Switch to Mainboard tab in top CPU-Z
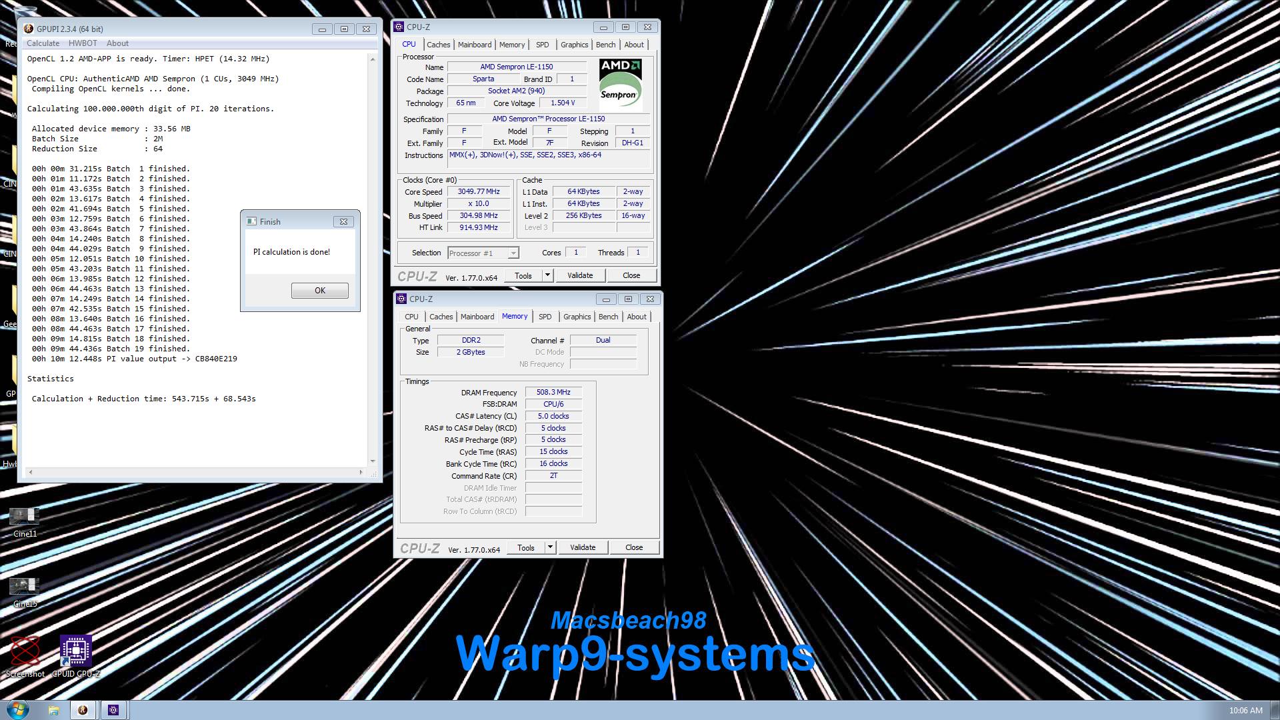 tap(475, 45)
